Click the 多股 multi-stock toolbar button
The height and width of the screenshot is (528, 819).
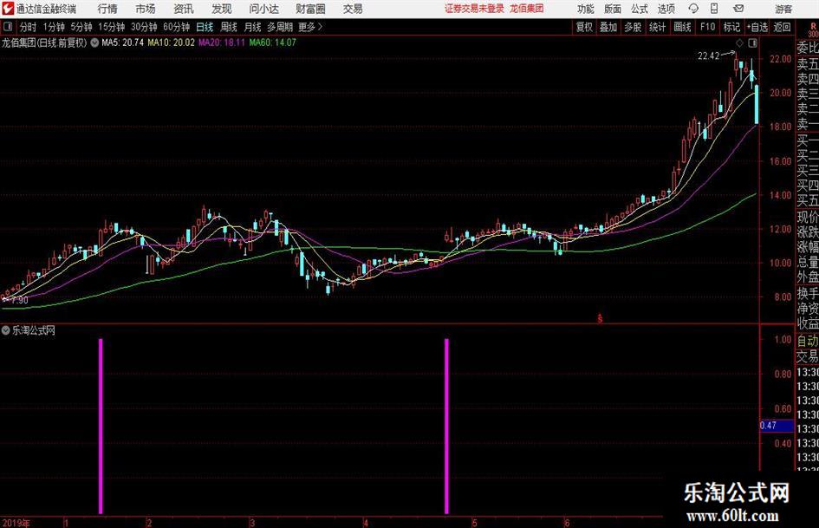click(x=633, y=27)
